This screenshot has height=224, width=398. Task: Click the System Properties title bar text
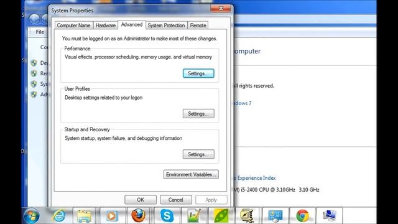pyautogui.click(x=72, y=11)
